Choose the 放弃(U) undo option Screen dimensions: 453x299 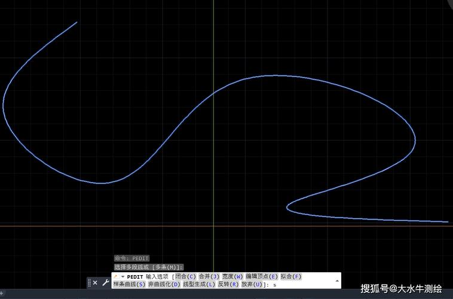click(x=252, y=284)
